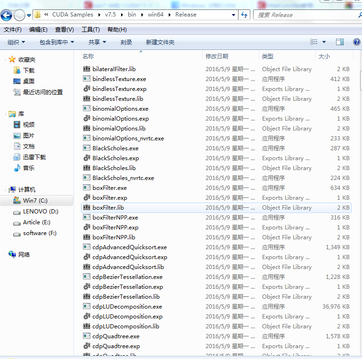
Task: Click the bindlessTexture.exp gear icon
Action: pos(87,89)
